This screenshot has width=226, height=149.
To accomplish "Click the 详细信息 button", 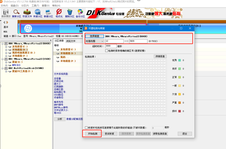I will pos(160,56).
